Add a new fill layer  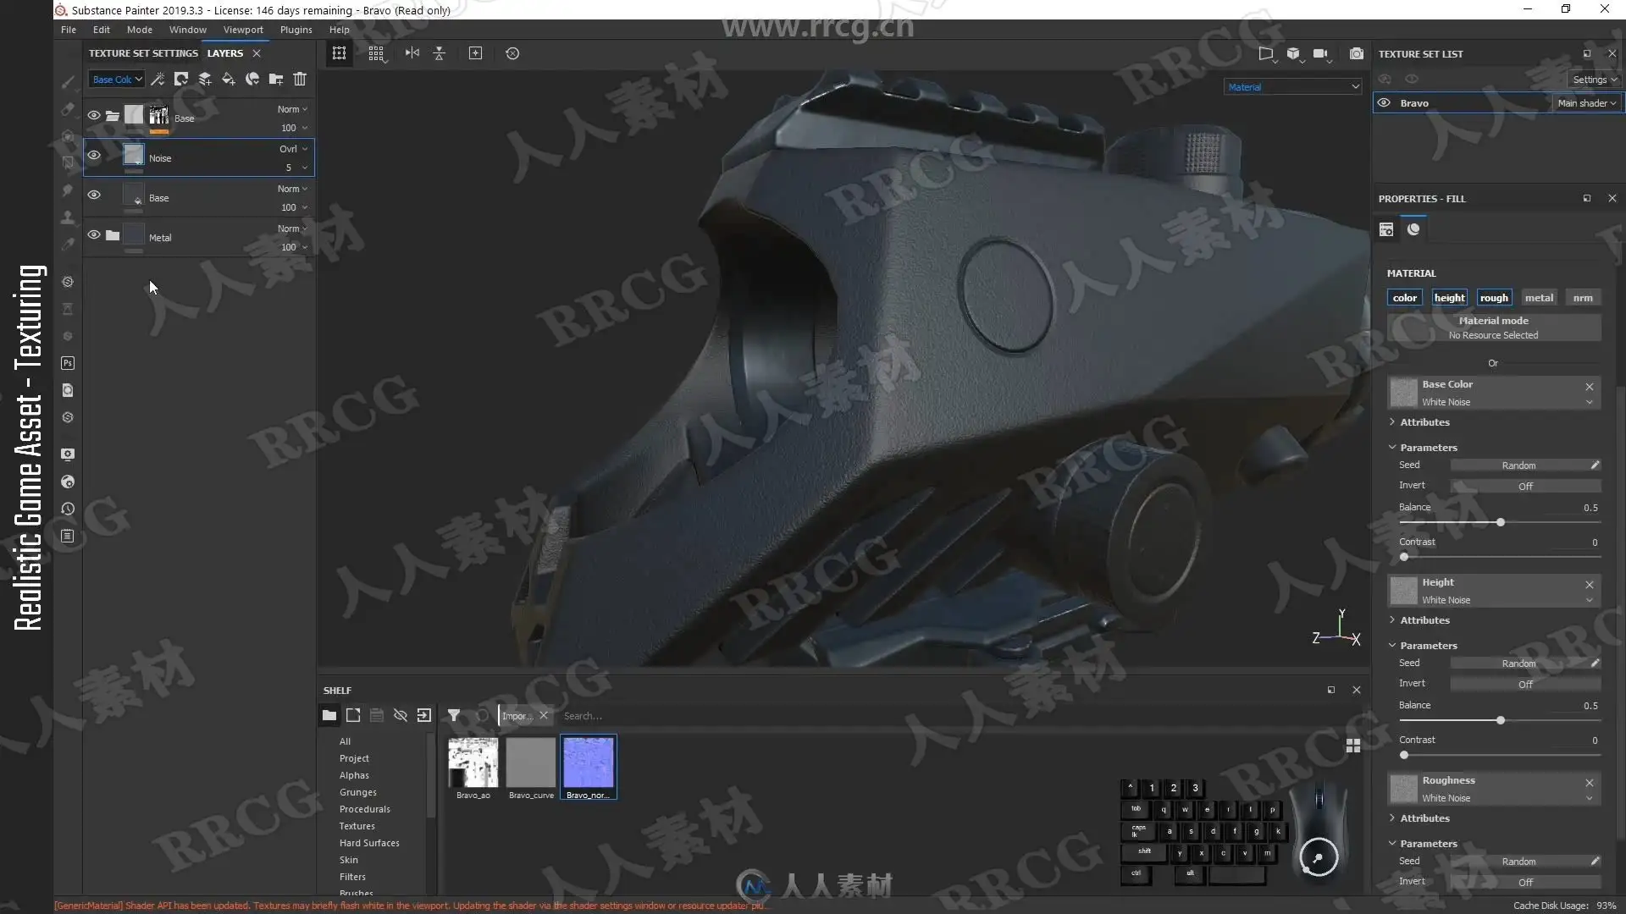point(229,80)
